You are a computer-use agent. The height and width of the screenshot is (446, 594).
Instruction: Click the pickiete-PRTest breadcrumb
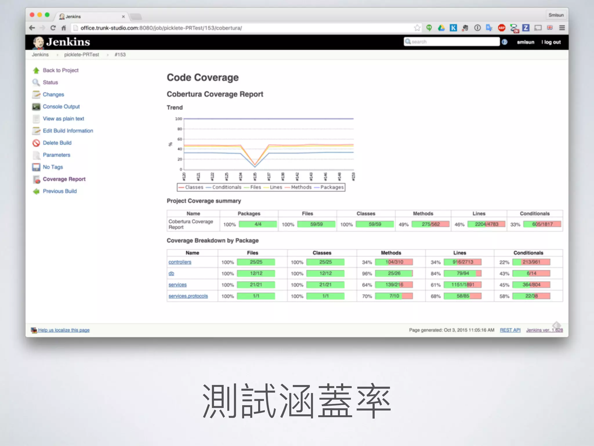[82, 55]
